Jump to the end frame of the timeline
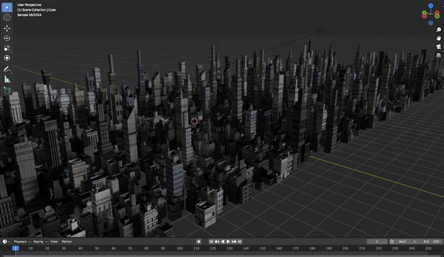 click(x=240, y=241)
